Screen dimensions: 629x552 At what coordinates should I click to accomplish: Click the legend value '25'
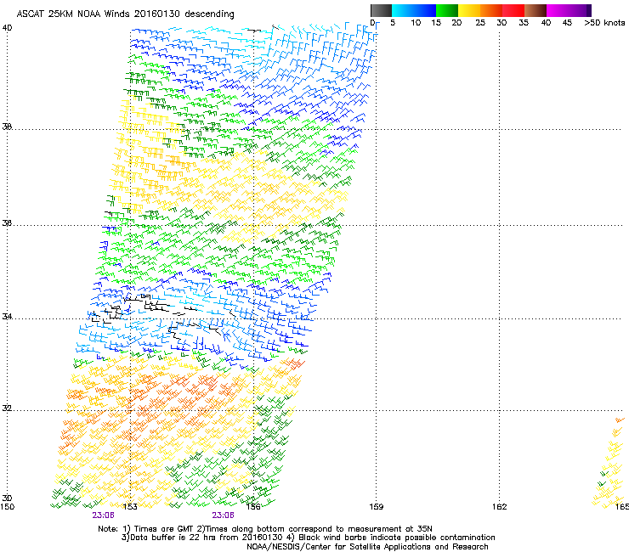point(480,23)
